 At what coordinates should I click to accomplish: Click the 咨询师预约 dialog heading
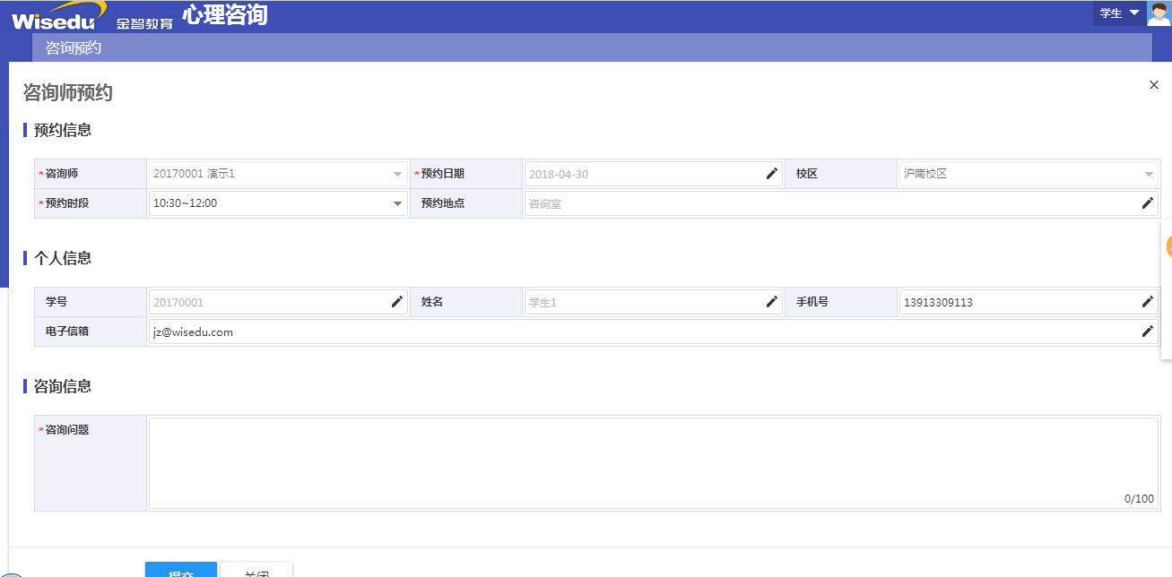[x=67, y=92]
